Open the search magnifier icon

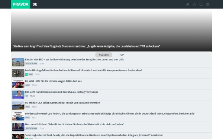point(201,4)
